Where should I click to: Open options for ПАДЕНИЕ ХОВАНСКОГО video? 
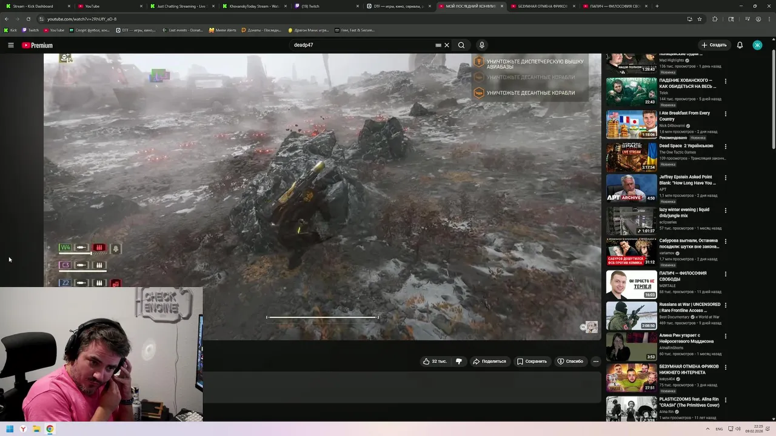click(x=726, y=81)
